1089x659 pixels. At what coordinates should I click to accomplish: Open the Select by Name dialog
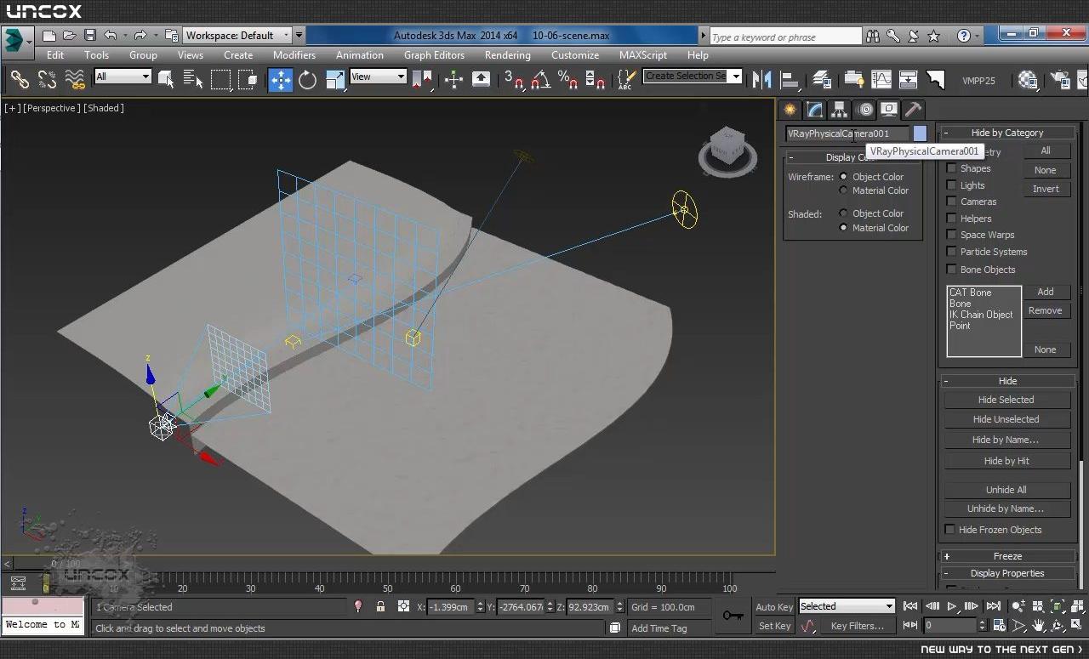pos(193,80)
